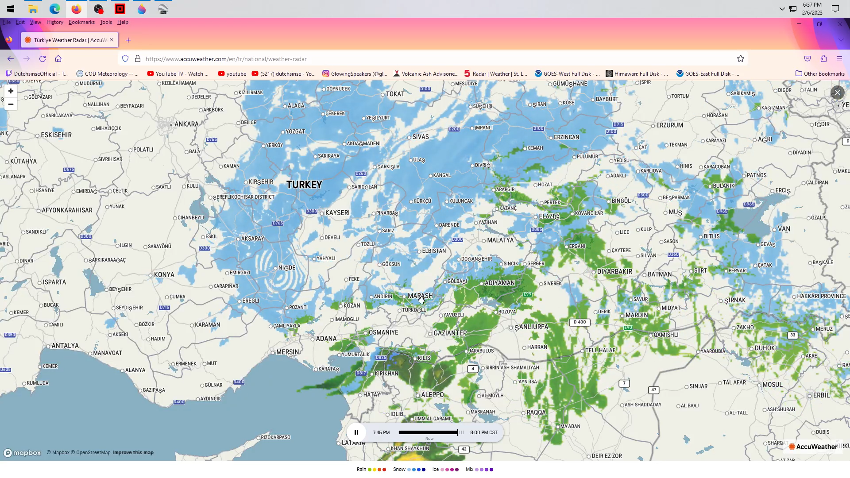850x478 pixels.
Task: Open the Tools menu
Action: click(106, 22)
